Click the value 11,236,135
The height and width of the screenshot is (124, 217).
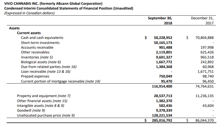204,96
